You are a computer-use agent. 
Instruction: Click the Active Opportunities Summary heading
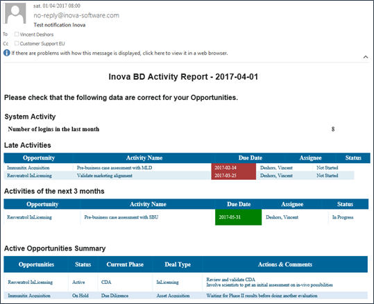coord(55,248)
